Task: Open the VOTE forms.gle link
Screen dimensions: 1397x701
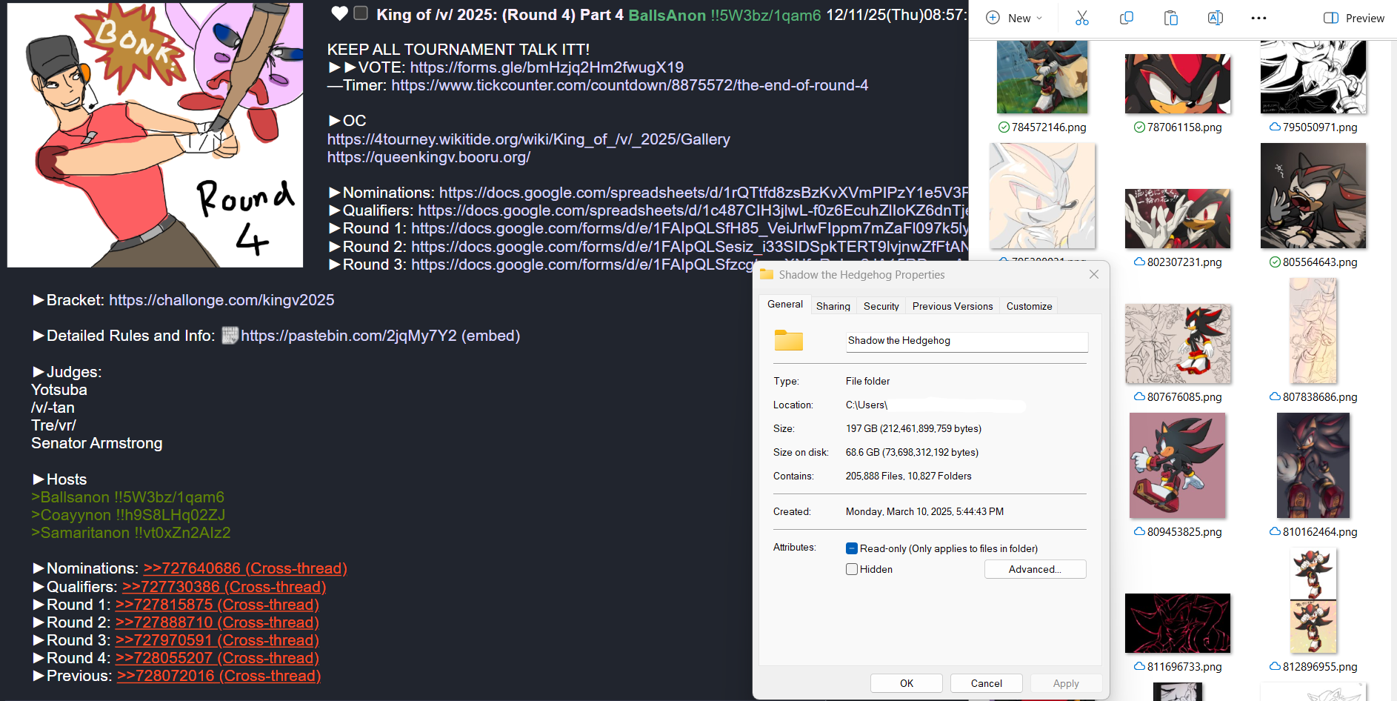Action: (547, 67)
